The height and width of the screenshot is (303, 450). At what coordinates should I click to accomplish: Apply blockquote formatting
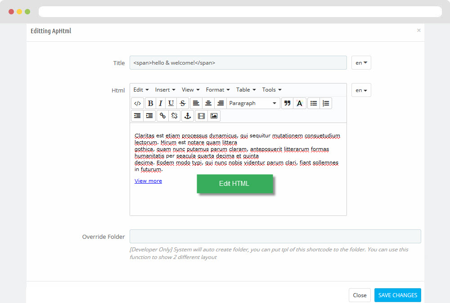287,103
